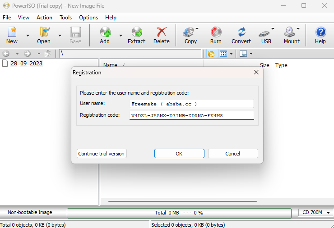Open the Action menu
The width and height of the screenshot is (334, 228).
pyautogui.click(x=44, y=18)
